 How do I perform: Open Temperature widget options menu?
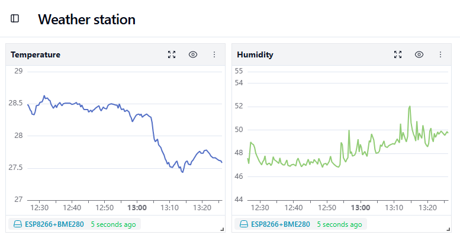tap(214, 54)
